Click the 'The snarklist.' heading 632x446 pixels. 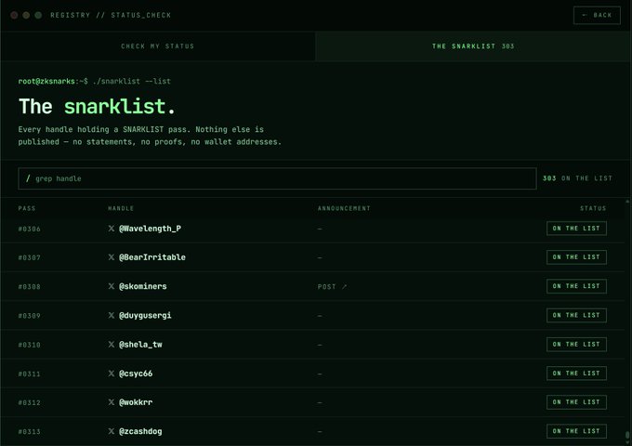click(x=97, y=106)
